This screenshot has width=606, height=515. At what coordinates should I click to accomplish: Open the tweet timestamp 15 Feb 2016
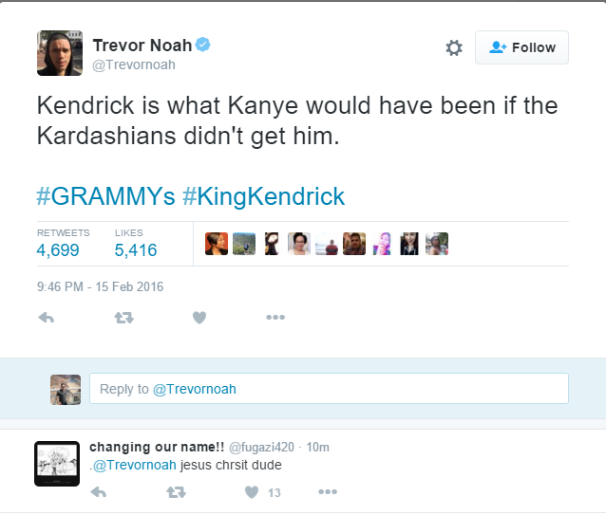(x=100, y=286)
